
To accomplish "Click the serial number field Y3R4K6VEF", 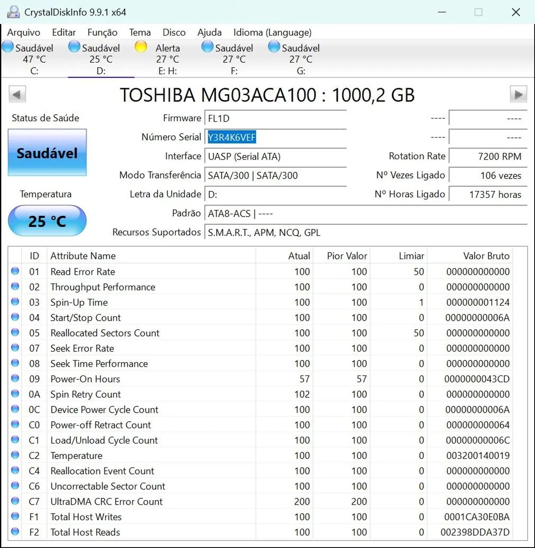I will 275,137.
